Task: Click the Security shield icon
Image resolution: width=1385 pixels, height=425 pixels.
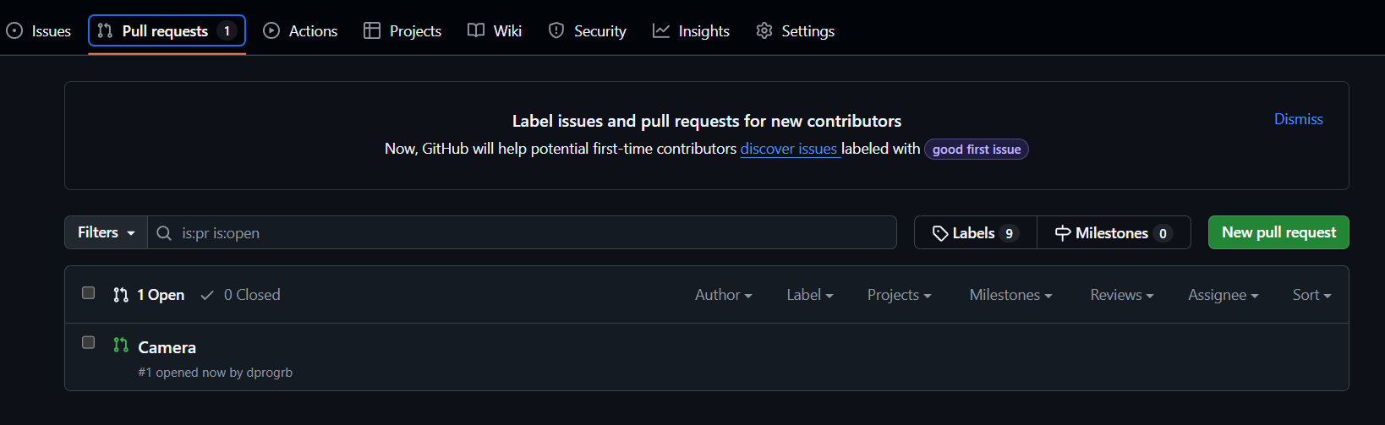Action: point(556,31)
